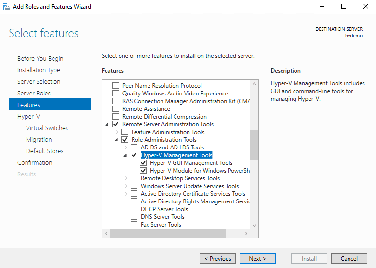The height and width of the screenshot is (268, 376).
Task: Uncheck Remote Server Administration Tools checkbox
Action: (116, 124)
